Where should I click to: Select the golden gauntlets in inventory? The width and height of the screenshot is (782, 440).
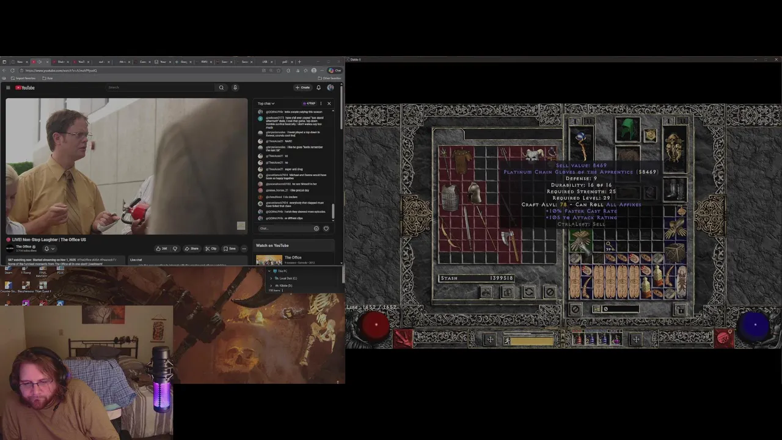coord(675,227)
